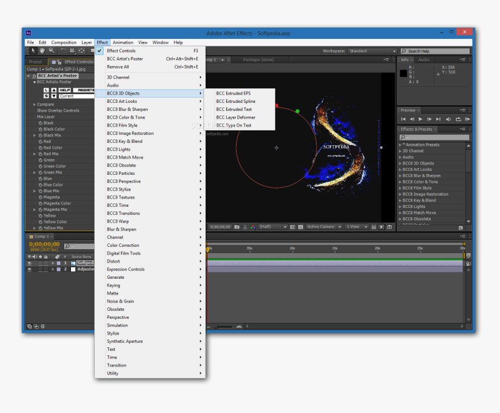Image resolution: width=500 pixels, height=413 pixels.
Task: Open the BCC8 Particles submenu
Action: click(150, 173)
